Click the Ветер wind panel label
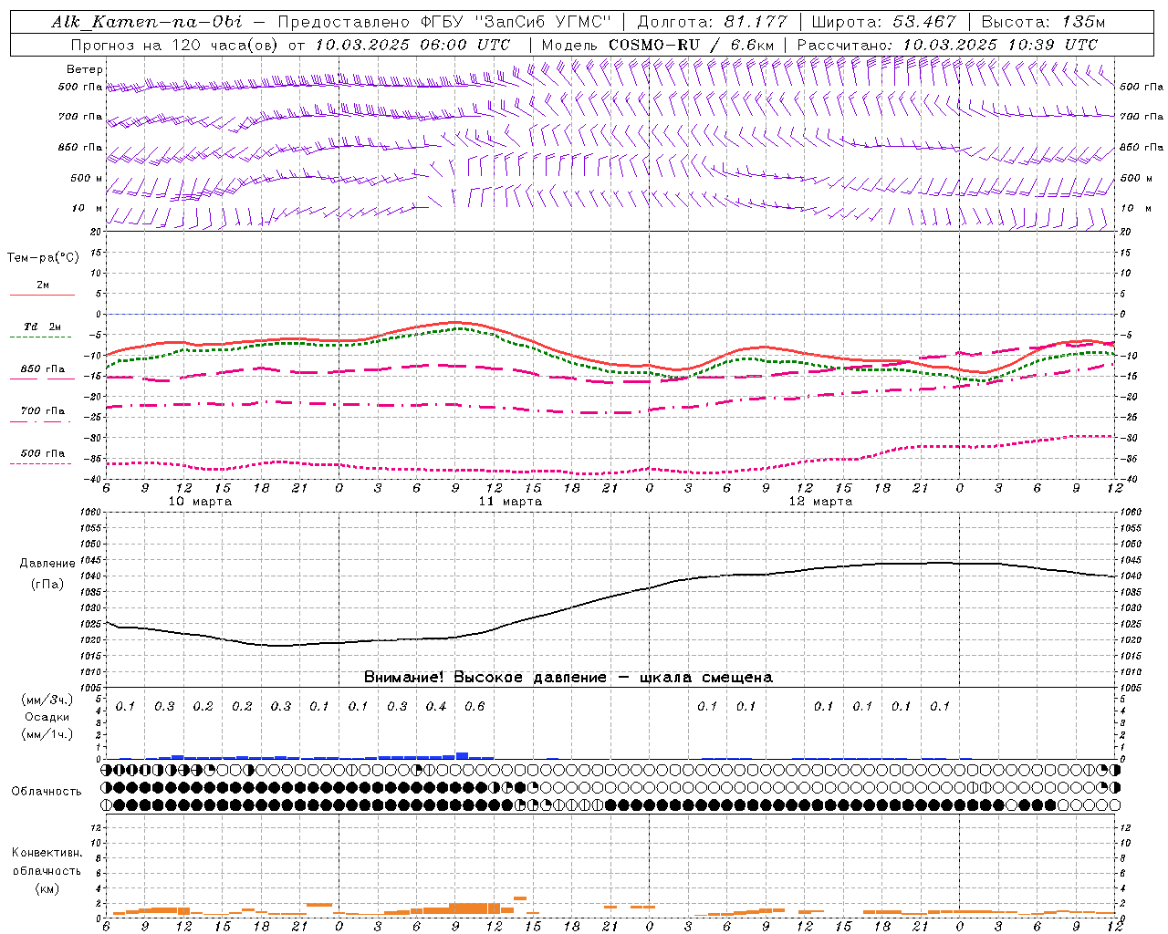The image size is (1168, 934). 84,69
